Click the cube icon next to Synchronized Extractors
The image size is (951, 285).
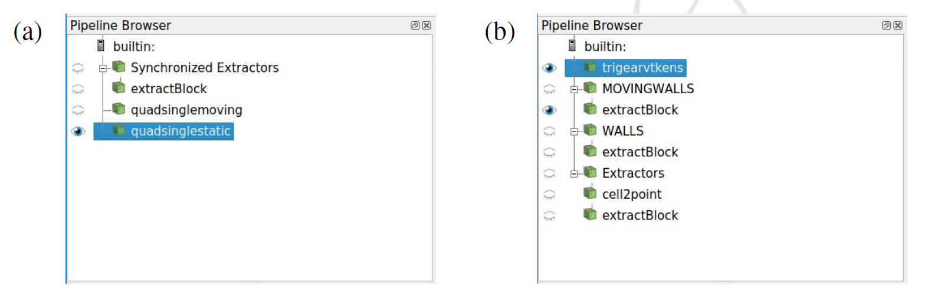(119, 67)
